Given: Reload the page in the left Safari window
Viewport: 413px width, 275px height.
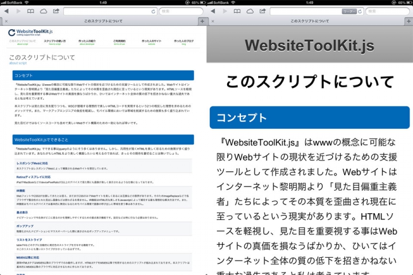Looking at the screenshot, I should pyautogui.click(x=153, y=11).
